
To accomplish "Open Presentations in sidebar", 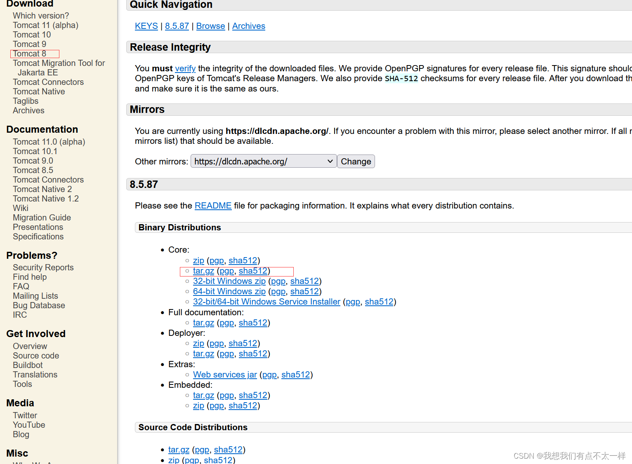I will coord(38,227).
